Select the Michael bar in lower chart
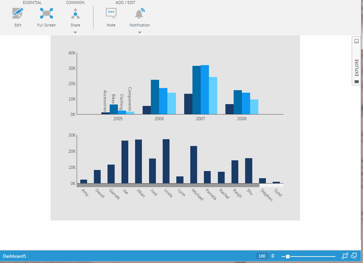 pyautogui.click(x=194, y=165)
